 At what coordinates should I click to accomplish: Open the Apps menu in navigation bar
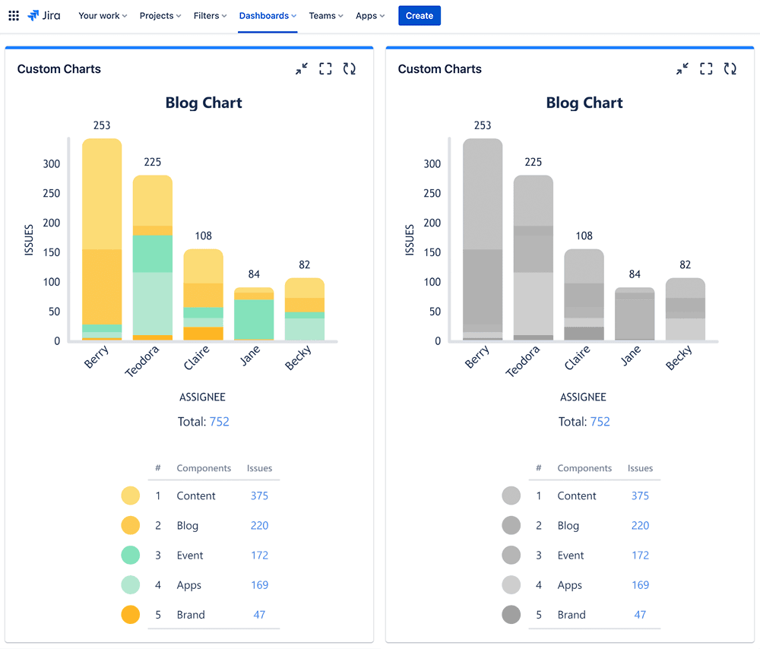coord(370,15)
